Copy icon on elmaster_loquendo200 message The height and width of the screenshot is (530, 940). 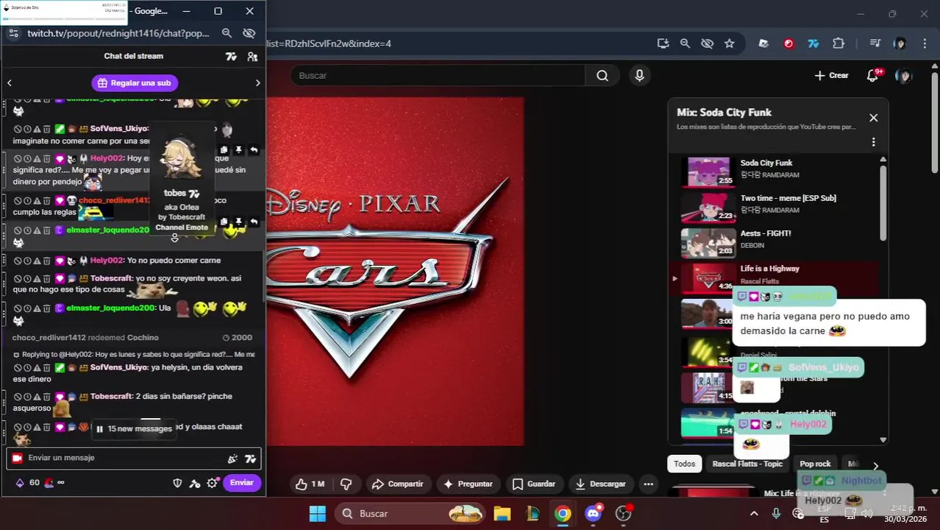(x=224, y=222)
